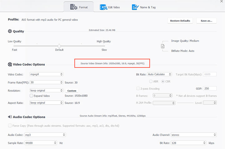Close the dialog with the X button
Screen dimensions: 225x149
(222, 1)
